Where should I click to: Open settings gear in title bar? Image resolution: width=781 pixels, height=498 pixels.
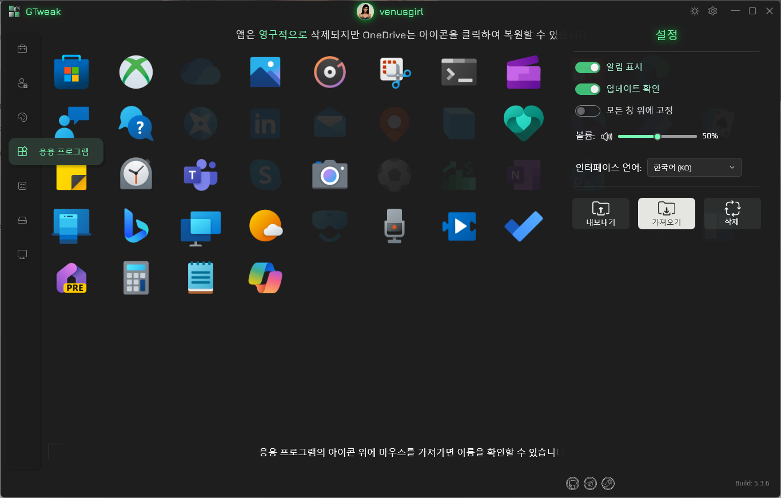pyautogui.click(x=712, y=11)
